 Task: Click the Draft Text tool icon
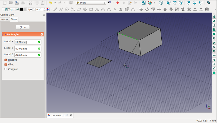[97, 9]
